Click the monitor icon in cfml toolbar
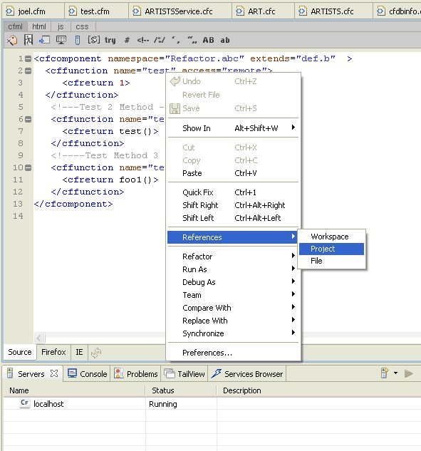This screenshot has height=451, width=421. point(61,40)
